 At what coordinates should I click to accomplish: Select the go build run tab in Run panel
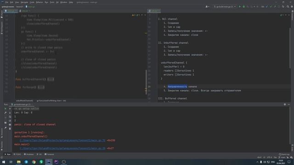coord(22,104)
